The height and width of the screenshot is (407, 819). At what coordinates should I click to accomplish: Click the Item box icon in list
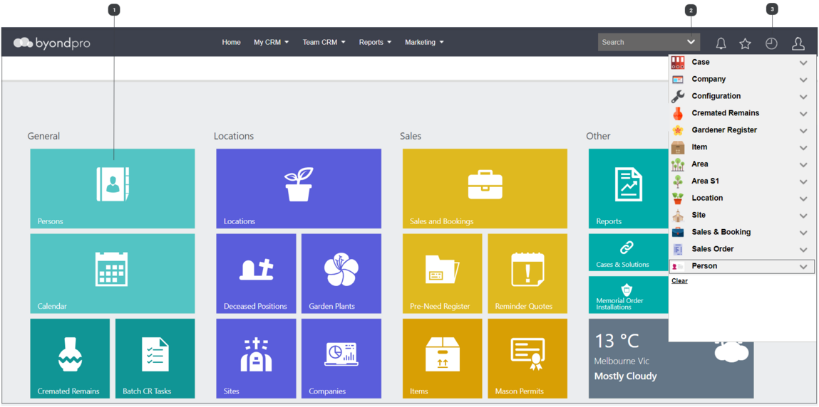(678, 147)
